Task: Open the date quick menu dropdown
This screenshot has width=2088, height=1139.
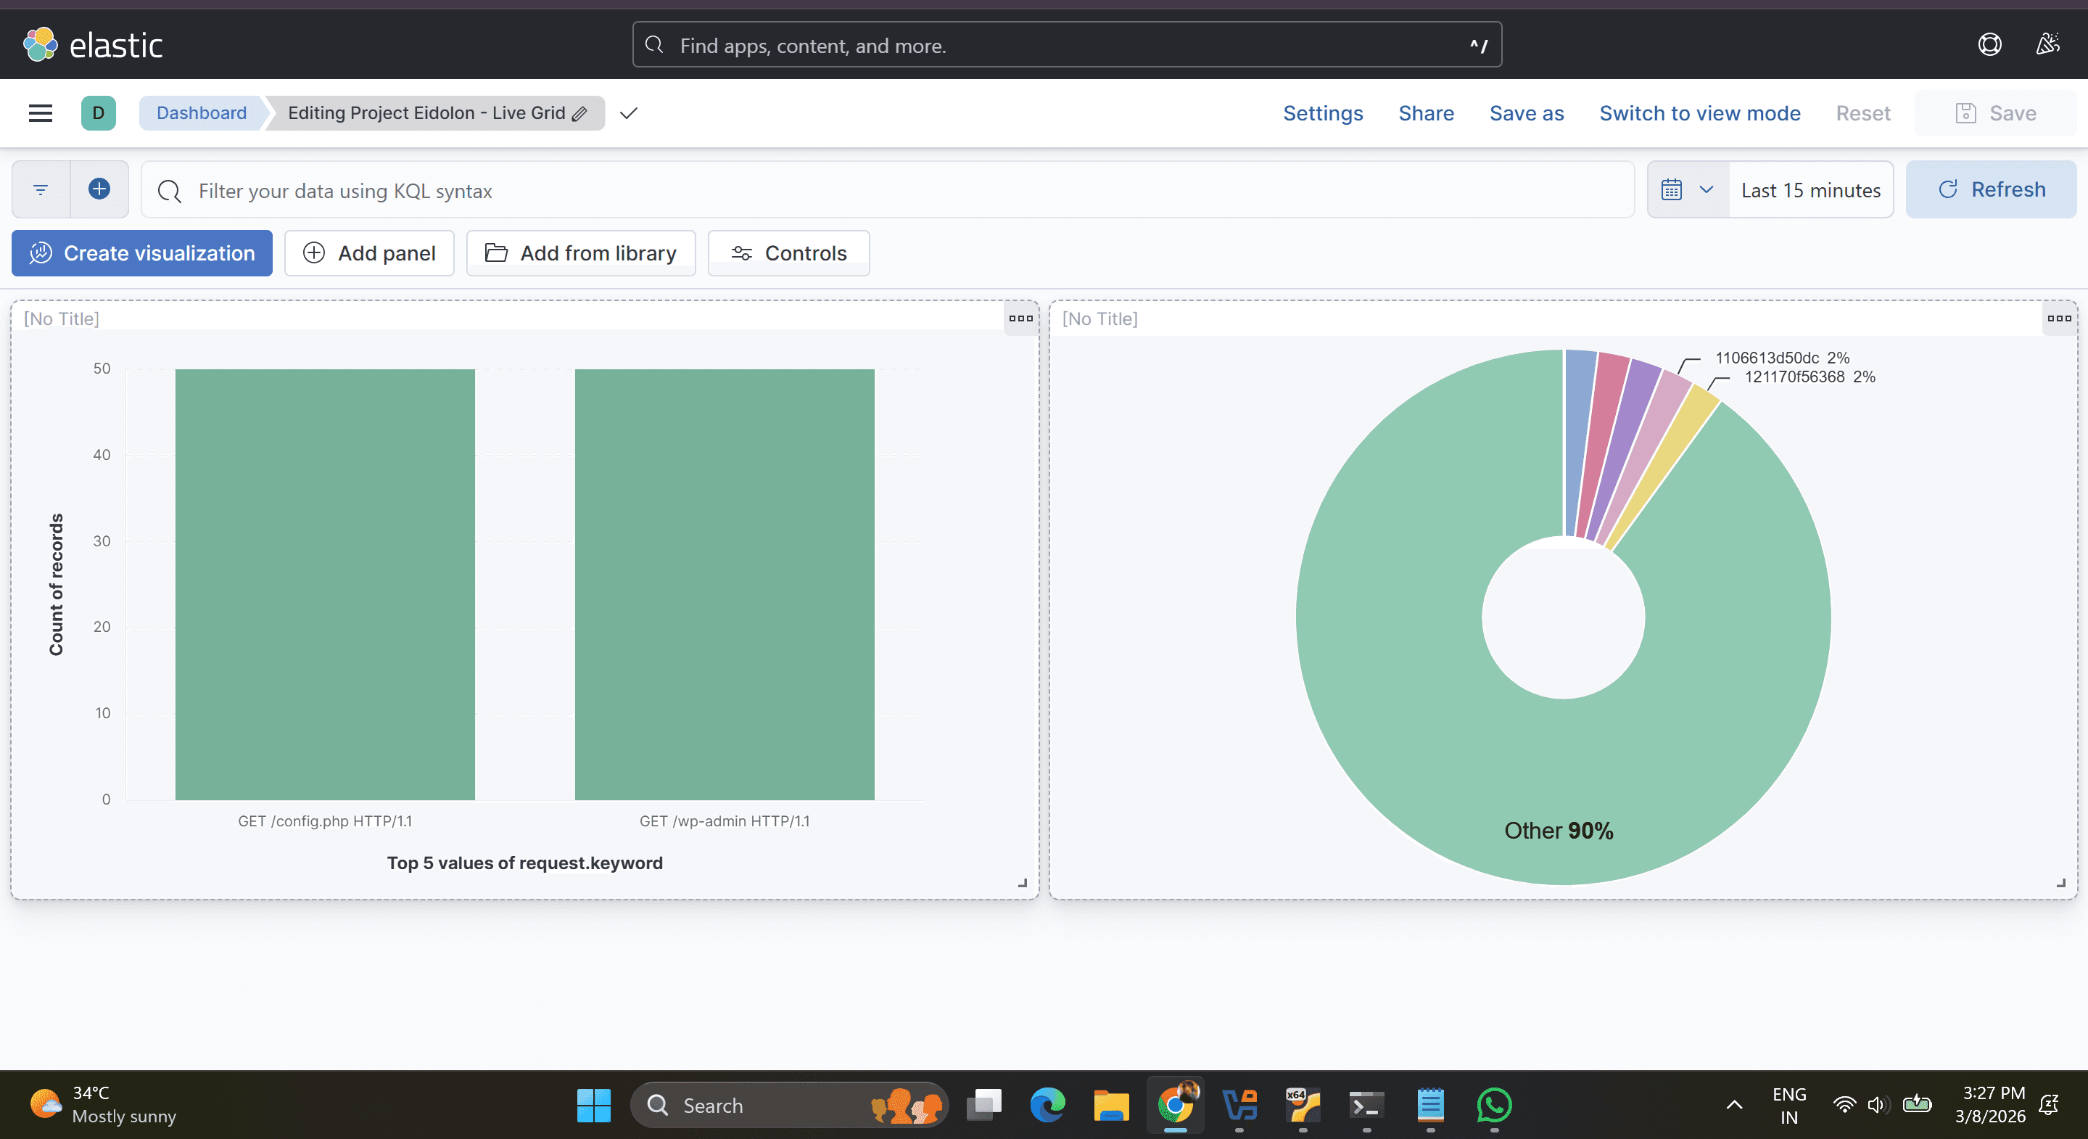Action: [1688, 189]
